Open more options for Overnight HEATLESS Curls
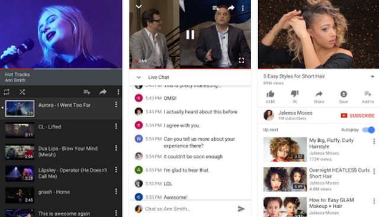 (374, 171)
